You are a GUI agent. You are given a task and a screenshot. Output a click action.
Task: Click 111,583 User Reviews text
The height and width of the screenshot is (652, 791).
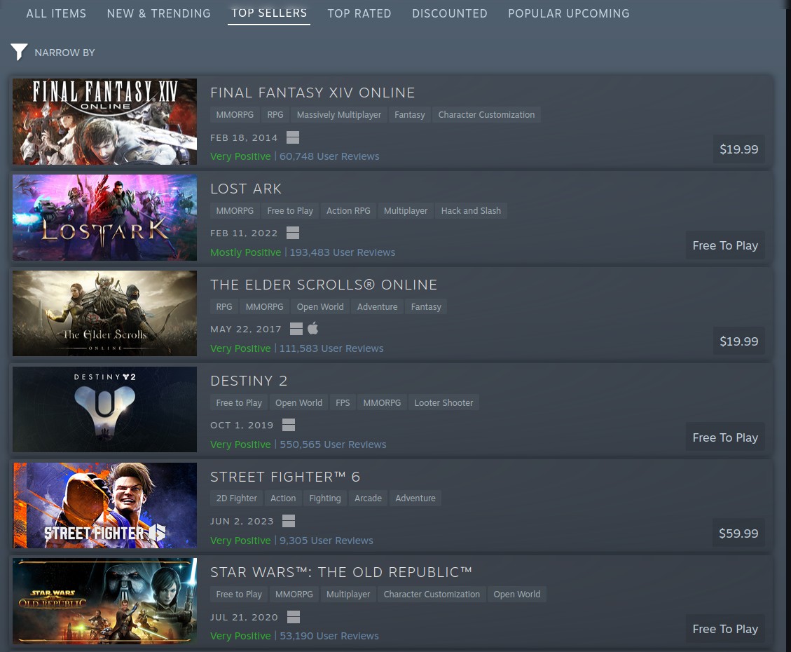[x=331, y=348]
